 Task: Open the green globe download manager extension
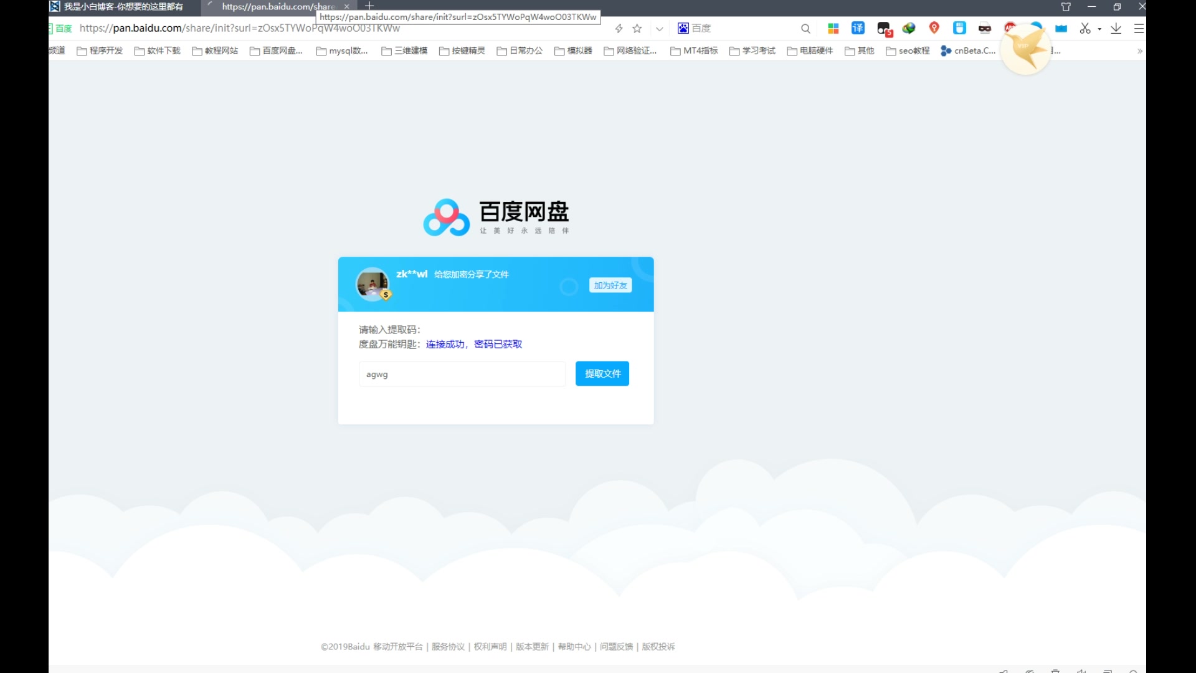[x=909, y=28]
